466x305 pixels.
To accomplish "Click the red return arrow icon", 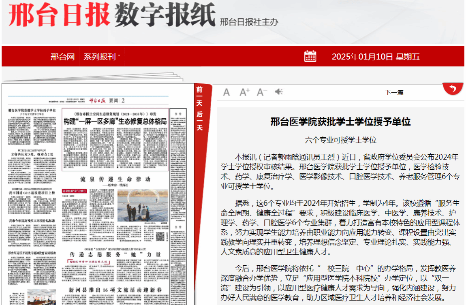I will tap(453, 89).
